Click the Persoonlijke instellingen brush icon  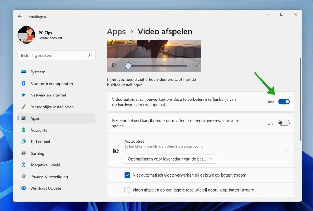point(24,107)
